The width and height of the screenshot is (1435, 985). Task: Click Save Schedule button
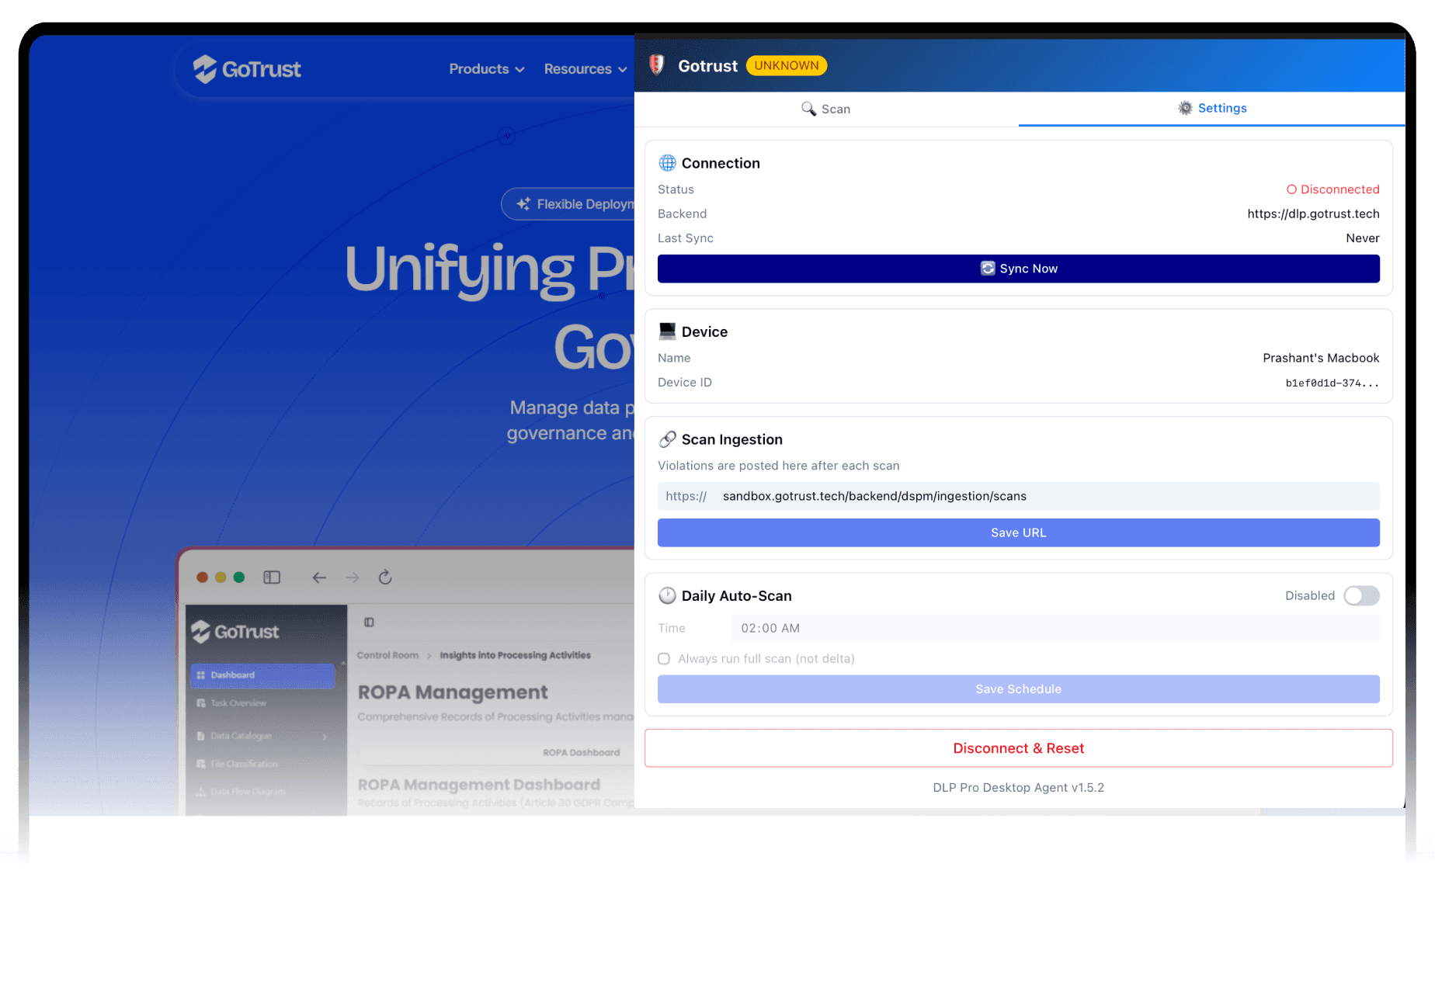1018,689
